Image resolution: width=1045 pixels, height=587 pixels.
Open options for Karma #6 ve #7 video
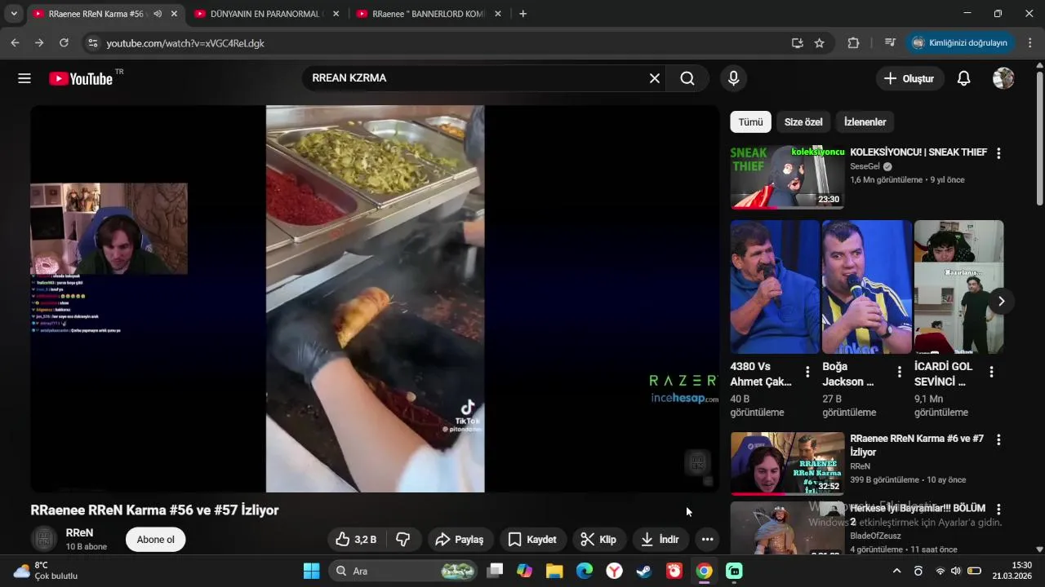(x=998, y=439)
